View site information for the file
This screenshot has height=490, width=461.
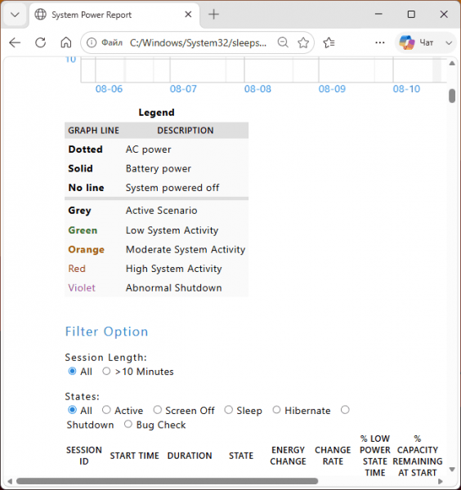click(92, 42)
